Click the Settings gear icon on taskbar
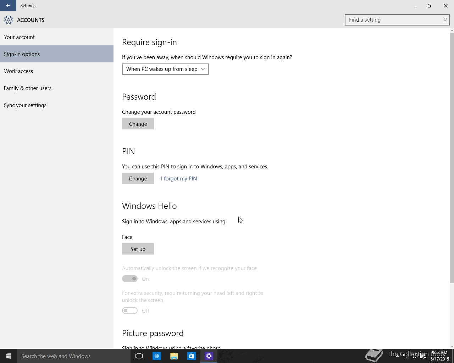The height and width of the screenshot is (363, 454). point(209,356)
